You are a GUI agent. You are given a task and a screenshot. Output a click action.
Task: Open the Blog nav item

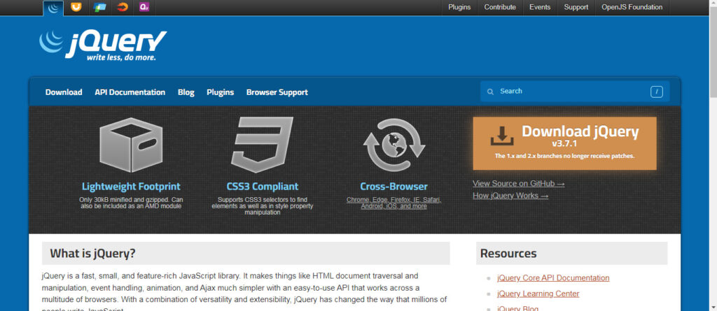coord(186,92)
